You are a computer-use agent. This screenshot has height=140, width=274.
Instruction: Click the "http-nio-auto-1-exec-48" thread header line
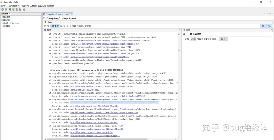pyautogui.click(x=86, y=70)
